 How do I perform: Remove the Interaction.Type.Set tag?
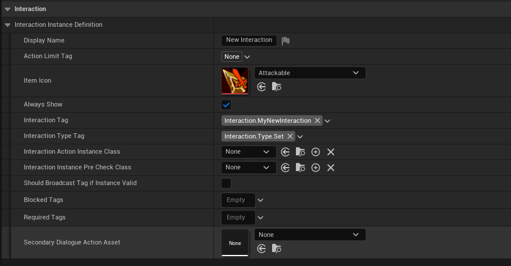290,136
